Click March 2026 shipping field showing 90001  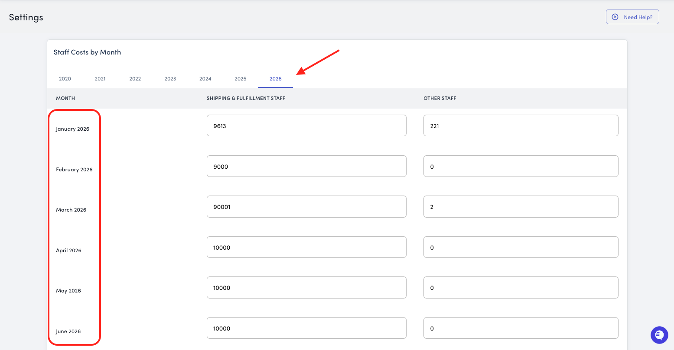point(306,207)
